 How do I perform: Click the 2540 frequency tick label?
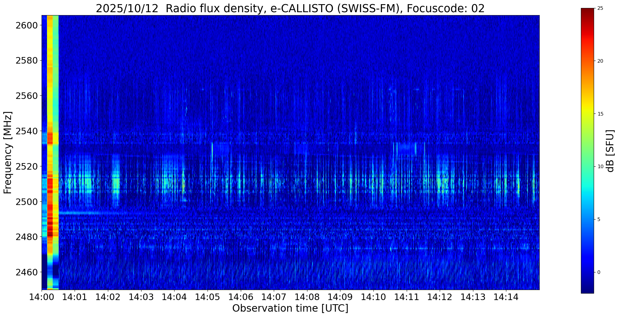(27, 131)
